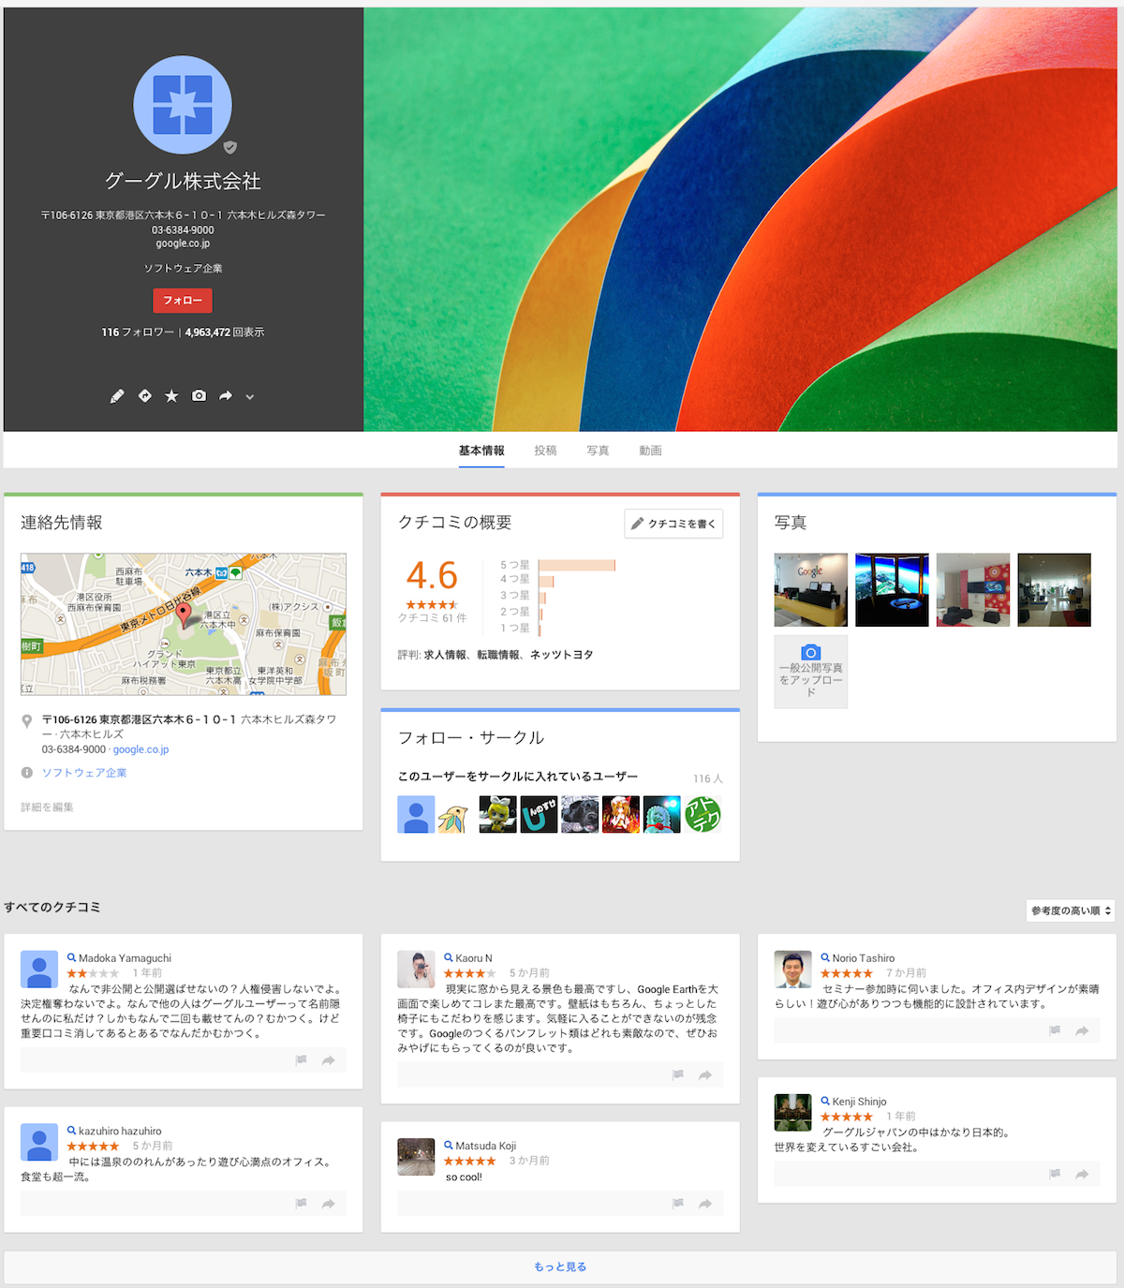
Task: Click 詳細を編集 edit details link
Action: click(47, 807)
